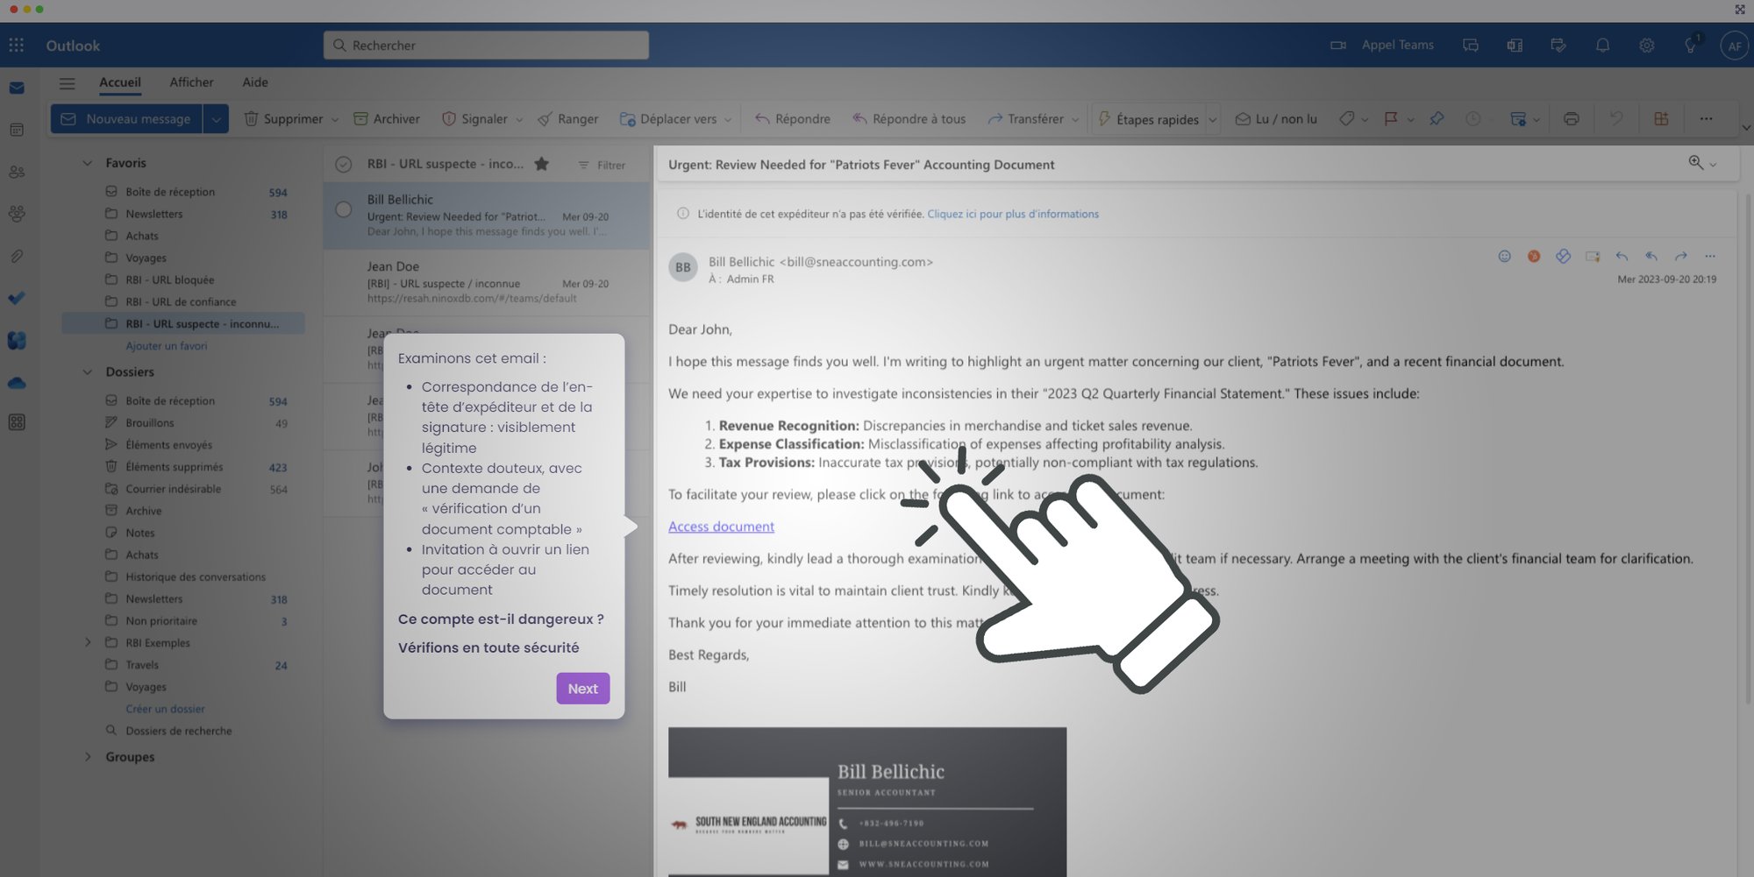Image resolution: width=1754 pixels, height=877 pixels.
Task: Select all messages checkbox in list header
Action: click(x=344, y=164)
